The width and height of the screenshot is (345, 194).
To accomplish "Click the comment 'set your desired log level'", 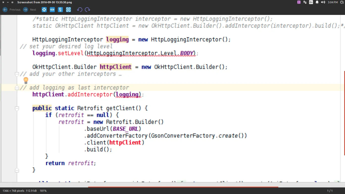I will pos(71,46).
